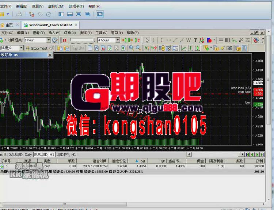Select the Fibonacci fan tool
Viewport: 274px width, 210px height.
coord(241,41)
